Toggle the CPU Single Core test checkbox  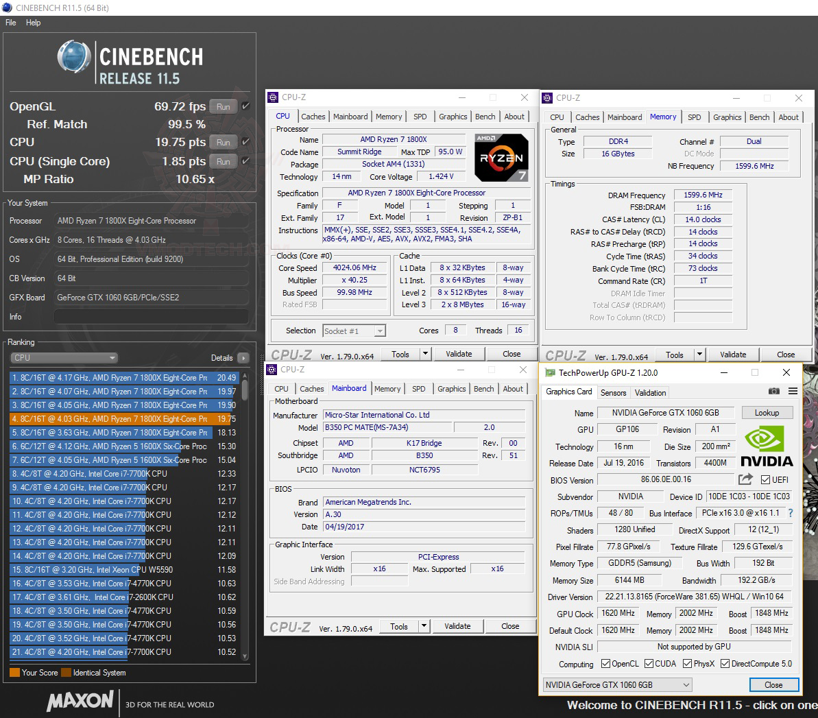(x=245, y=160)
